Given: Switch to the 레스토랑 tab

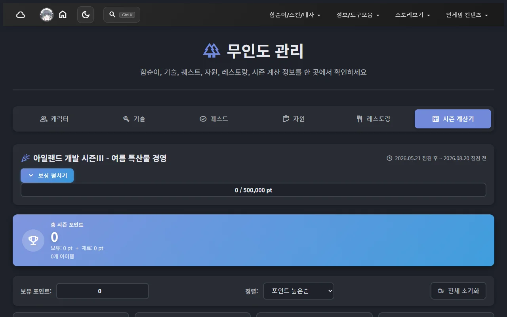Looking at the screenshot, I should [x=373, y=119].
